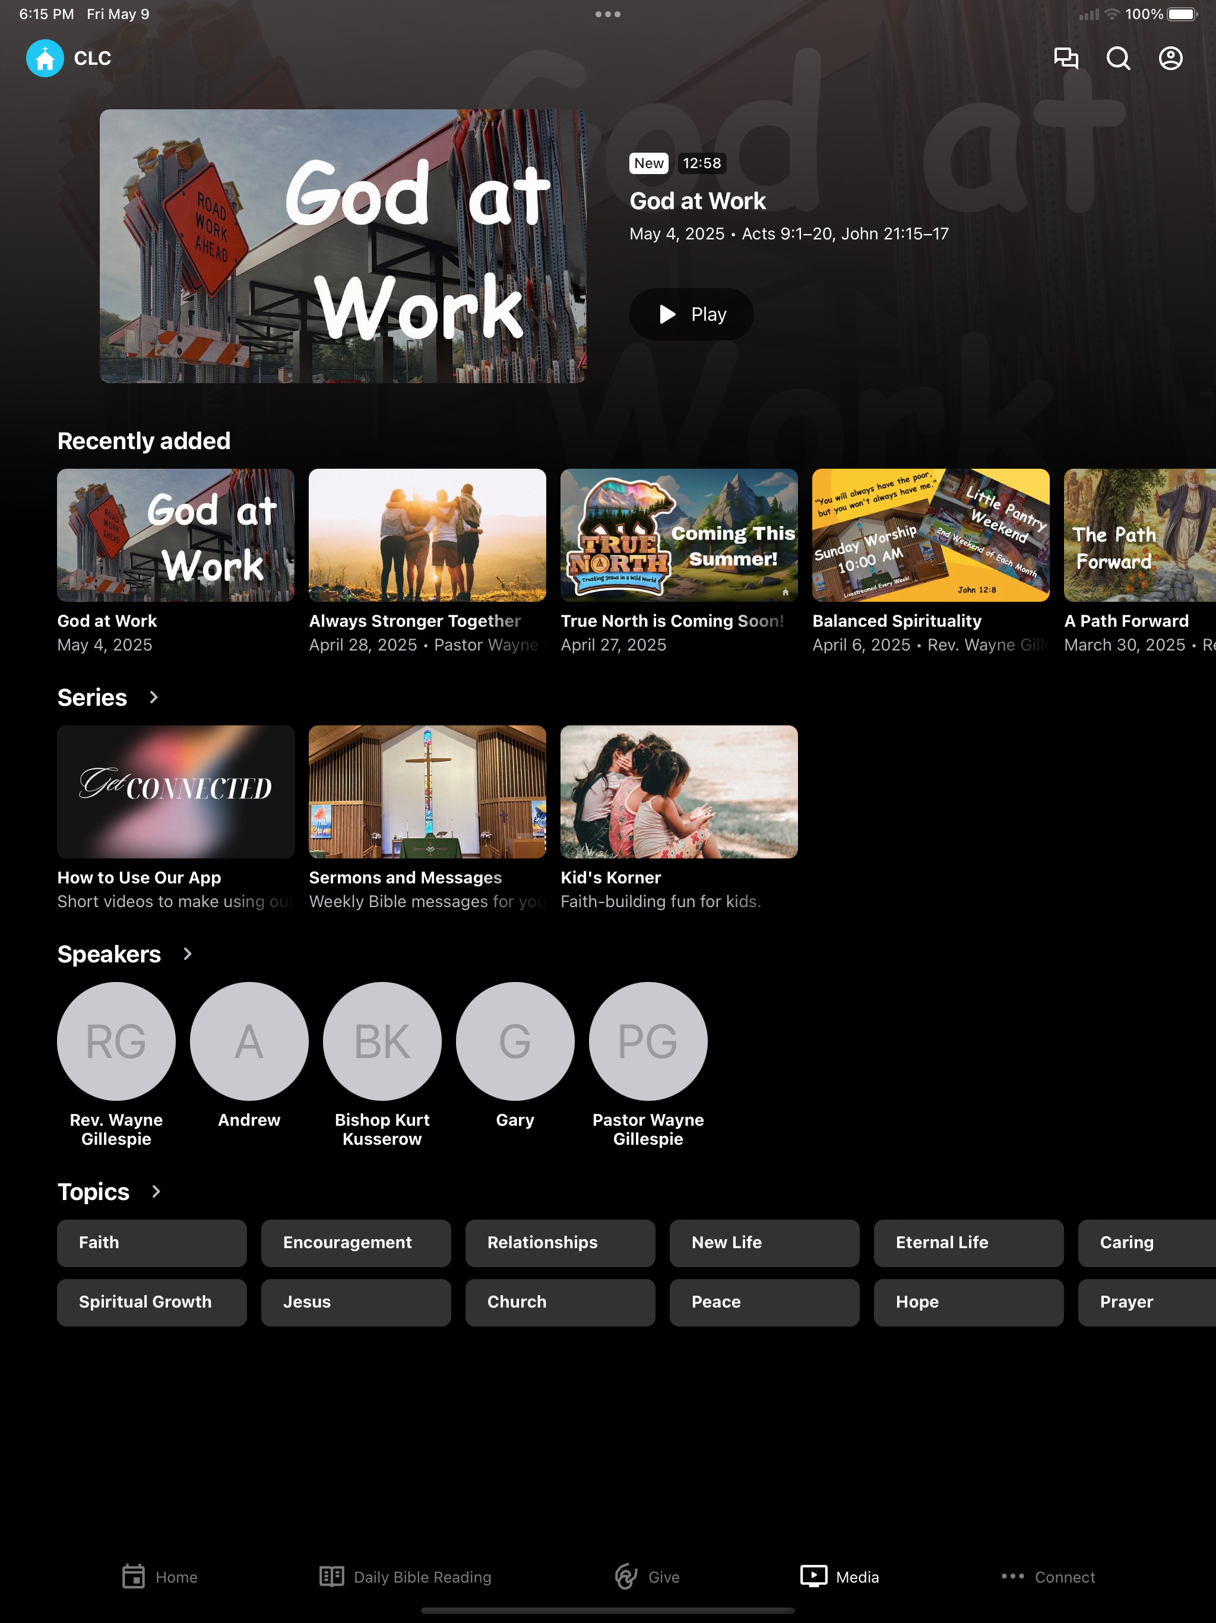
Task: Open search with the magnifier icon
Action: 1117,58
